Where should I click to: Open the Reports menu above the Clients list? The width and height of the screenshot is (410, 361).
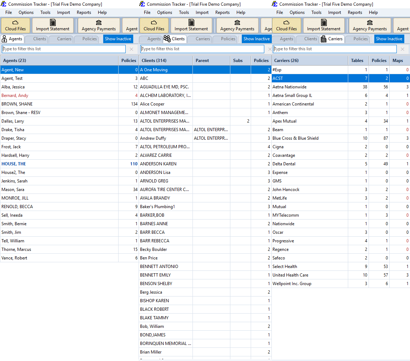[x=222, y=12]
